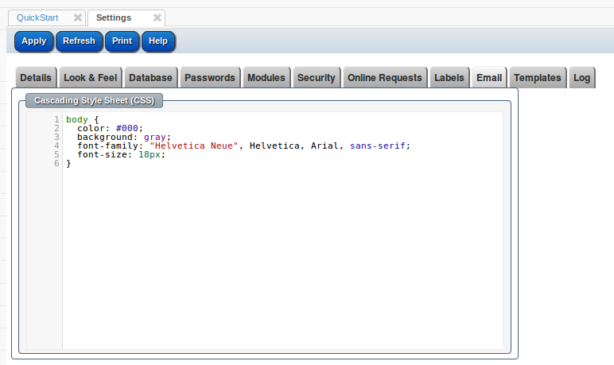The height and width of the screenshot is (365, 614).
Task: Click the font-size line in CSS editor
Action: pos(120,155)
